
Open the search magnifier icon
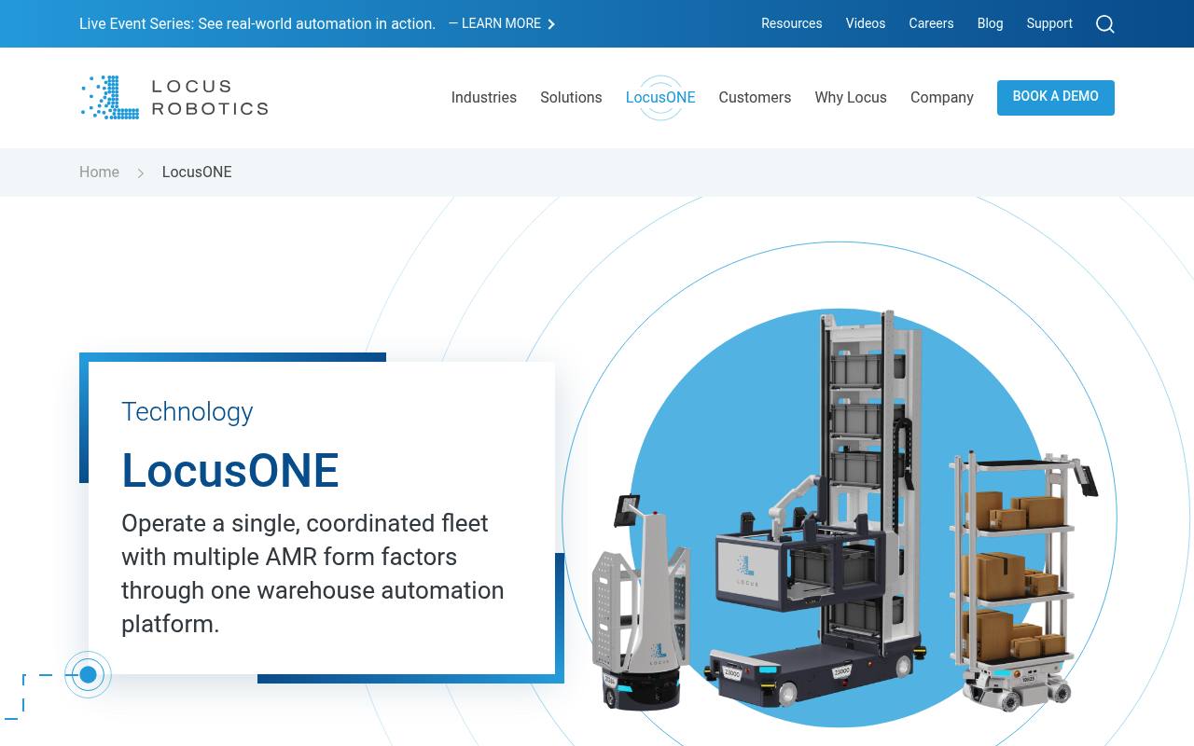click(1105, 24)
